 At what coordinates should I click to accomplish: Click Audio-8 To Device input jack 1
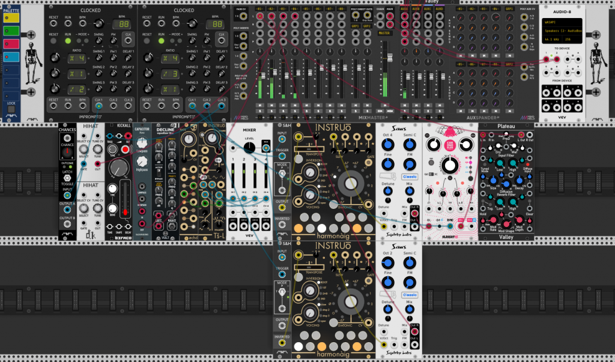(547, 59)
